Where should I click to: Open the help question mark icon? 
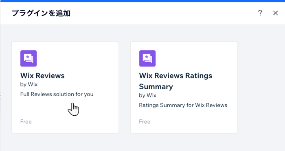(x=260, y=13)
